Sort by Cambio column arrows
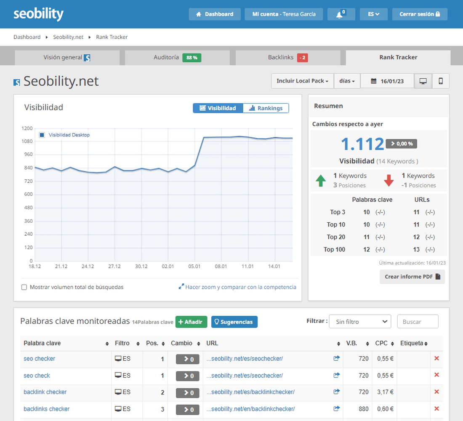Image resolution: width=463 pixels, height=421 pixels. tap(199, 344)
